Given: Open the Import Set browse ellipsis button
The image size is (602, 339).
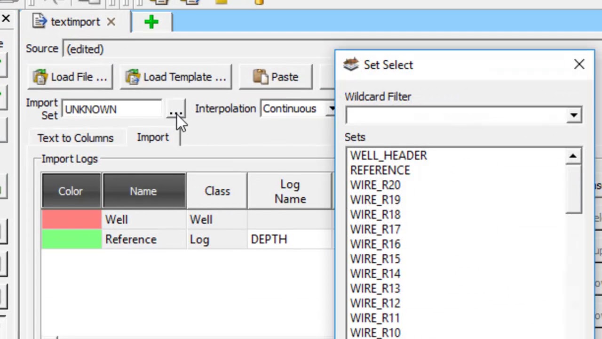Looking at the screenshot, I should pos(175,109).
